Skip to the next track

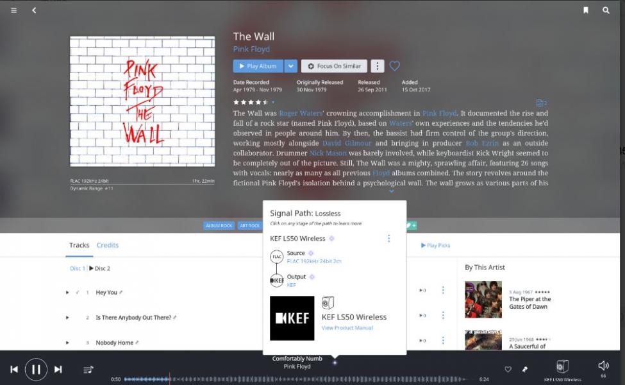click(58, 370)
